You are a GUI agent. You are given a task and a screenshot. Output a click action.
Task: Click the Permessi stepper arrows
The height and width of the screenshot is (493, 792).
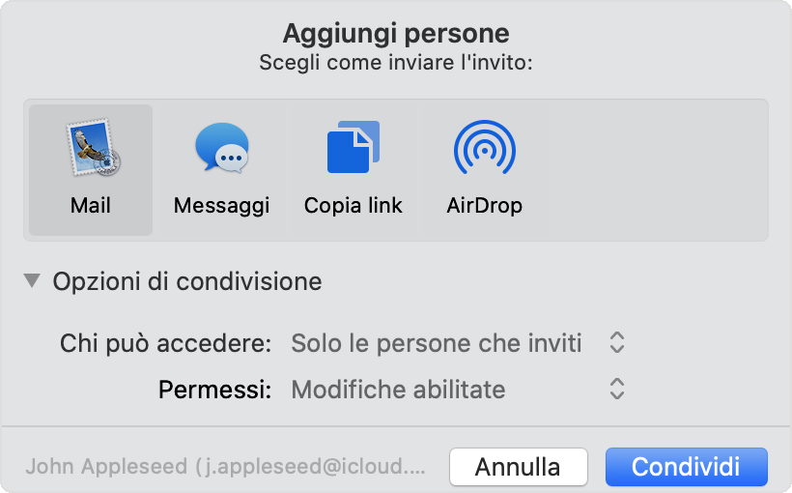coord(617,390)
